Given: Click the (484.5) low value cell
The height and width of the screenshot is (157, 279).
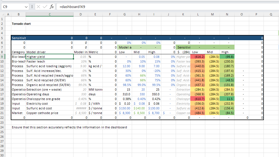Looking at the screenshot, I should tap(198, 113).
